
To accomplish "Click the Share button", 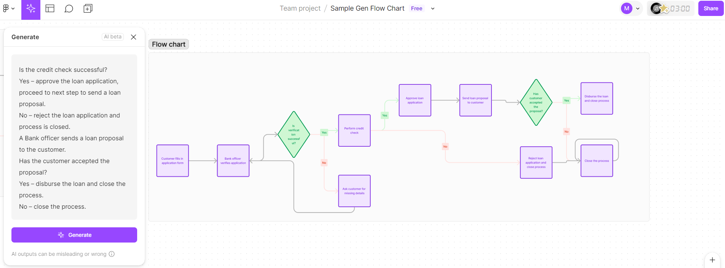I will click(710, 8).
